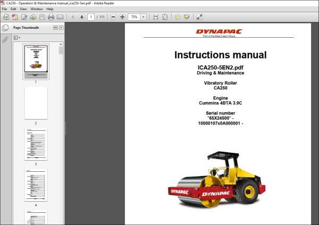Screen dimensions: 319x225
Task: Select the page 3 thumbnail
Action: [x=36, y=144]
